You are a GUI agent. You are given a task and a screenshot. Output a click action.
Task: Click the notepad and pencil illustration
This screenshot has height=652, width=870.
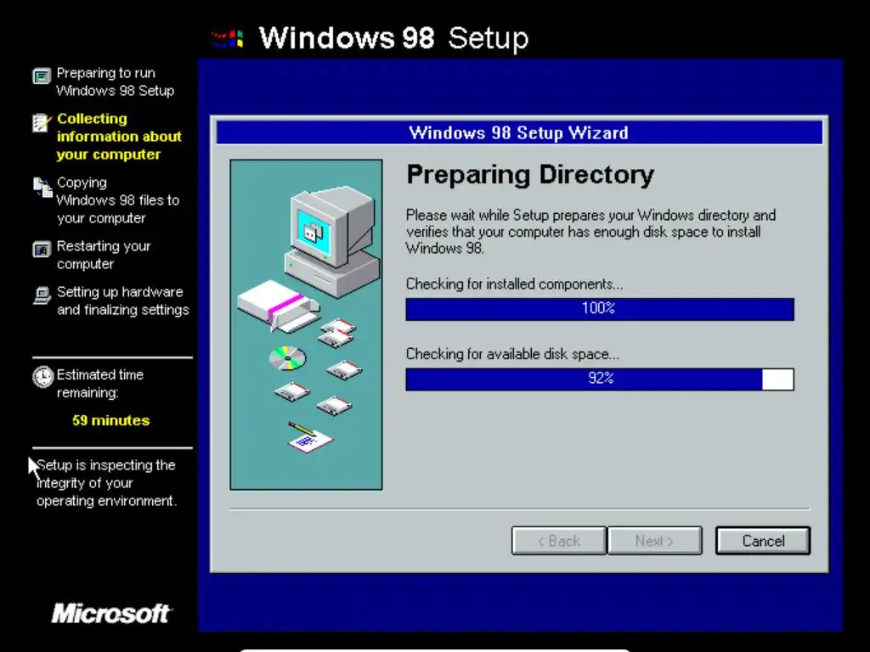[309, 437]
